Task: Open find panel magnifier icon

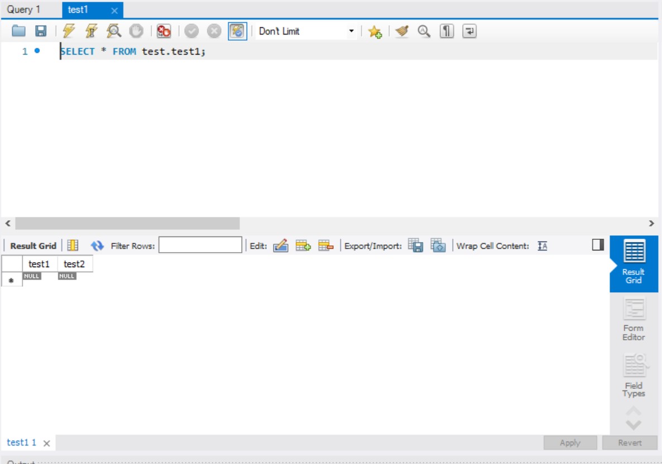Action: [x=424, y=31]
